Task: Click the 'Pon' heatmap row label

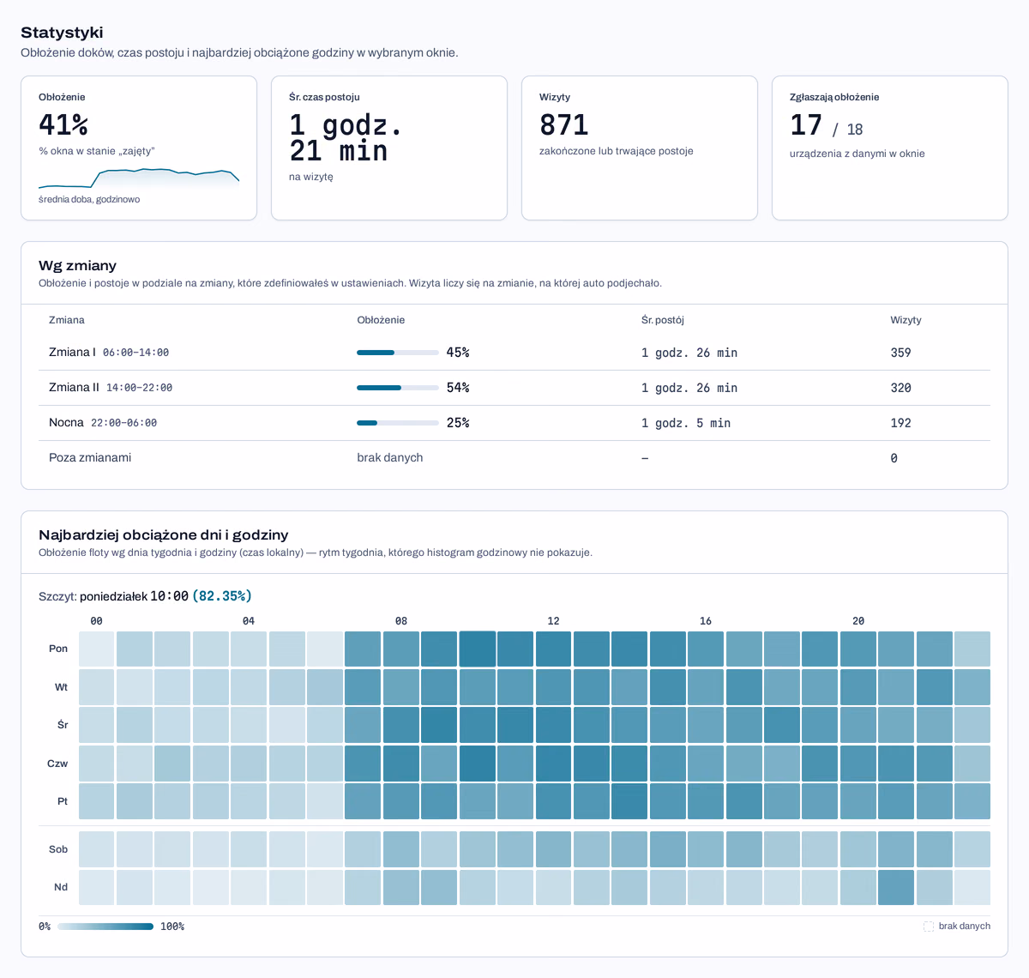Action: point(58,649)
